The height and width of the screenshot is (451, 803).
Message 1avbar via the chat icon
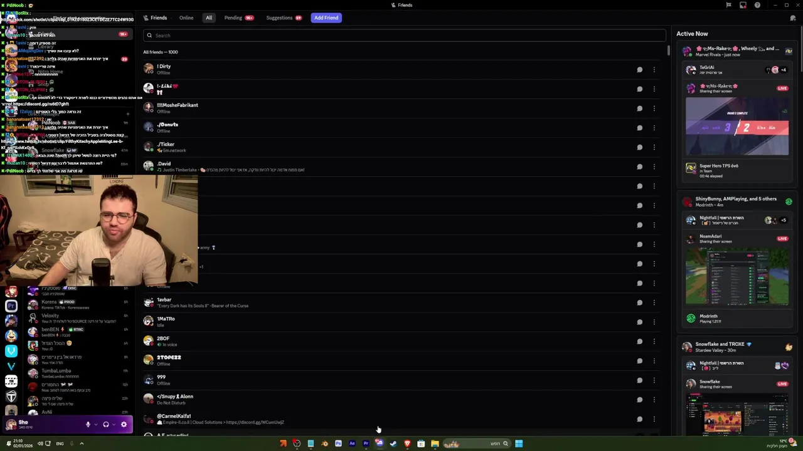(639, 303)
